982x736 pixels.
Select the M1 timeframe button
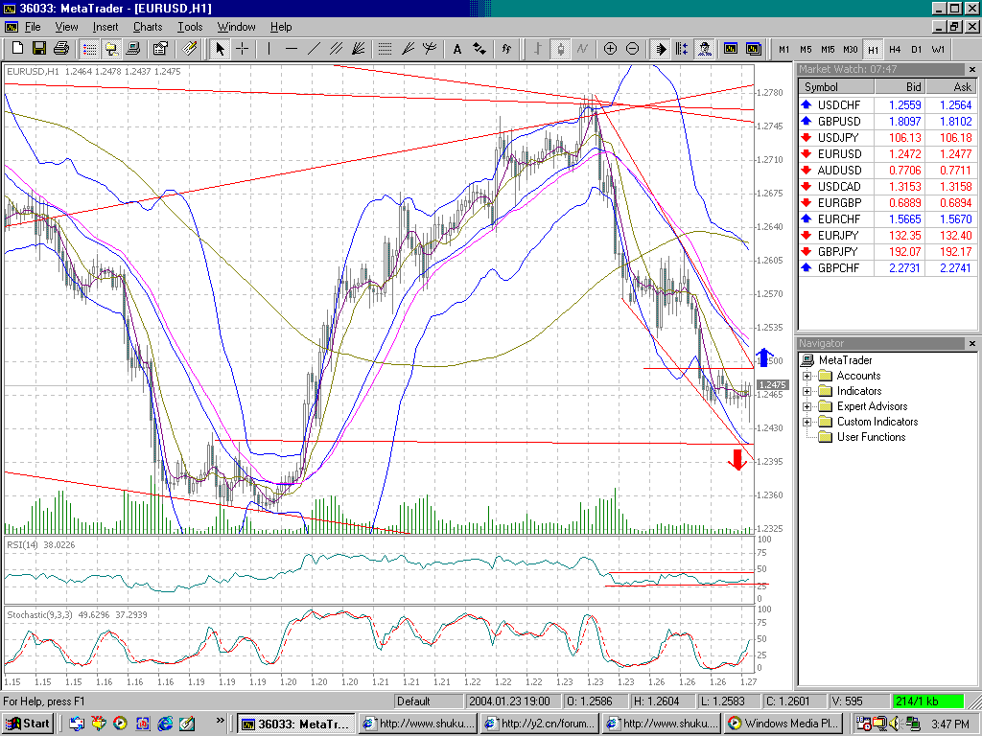(x=784, y=49)
